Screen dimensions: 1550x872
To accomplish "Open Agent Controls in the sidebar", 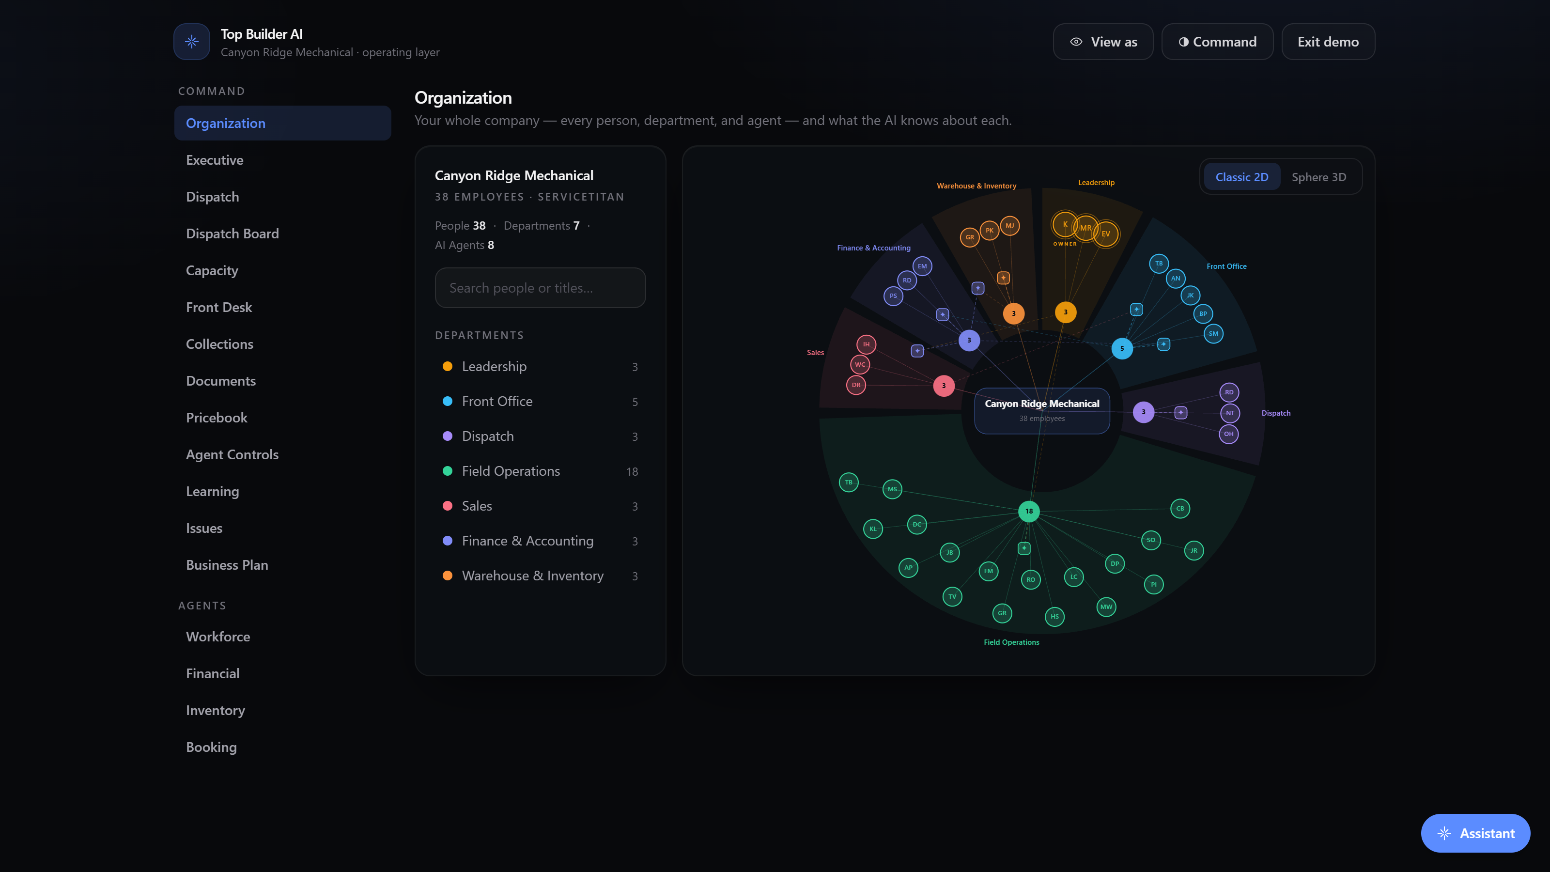I will pos(282,454).
